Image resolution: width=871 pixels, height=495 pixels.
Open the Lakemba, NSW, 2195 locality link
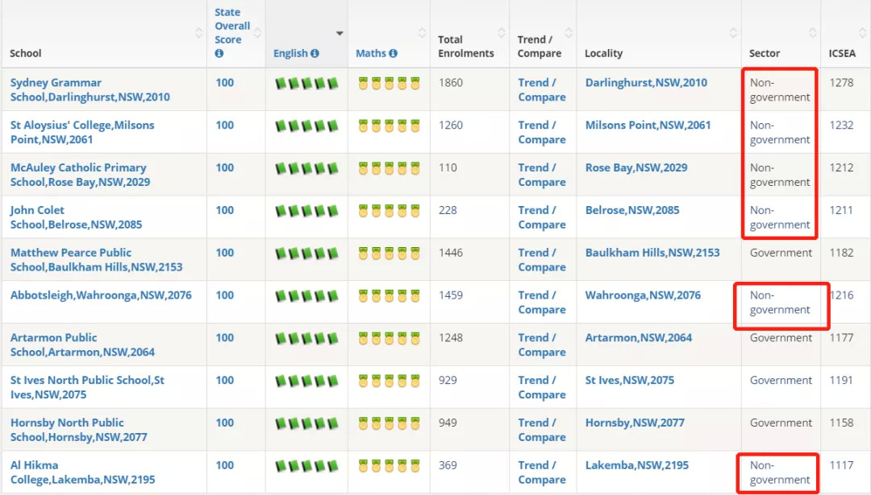636,466
